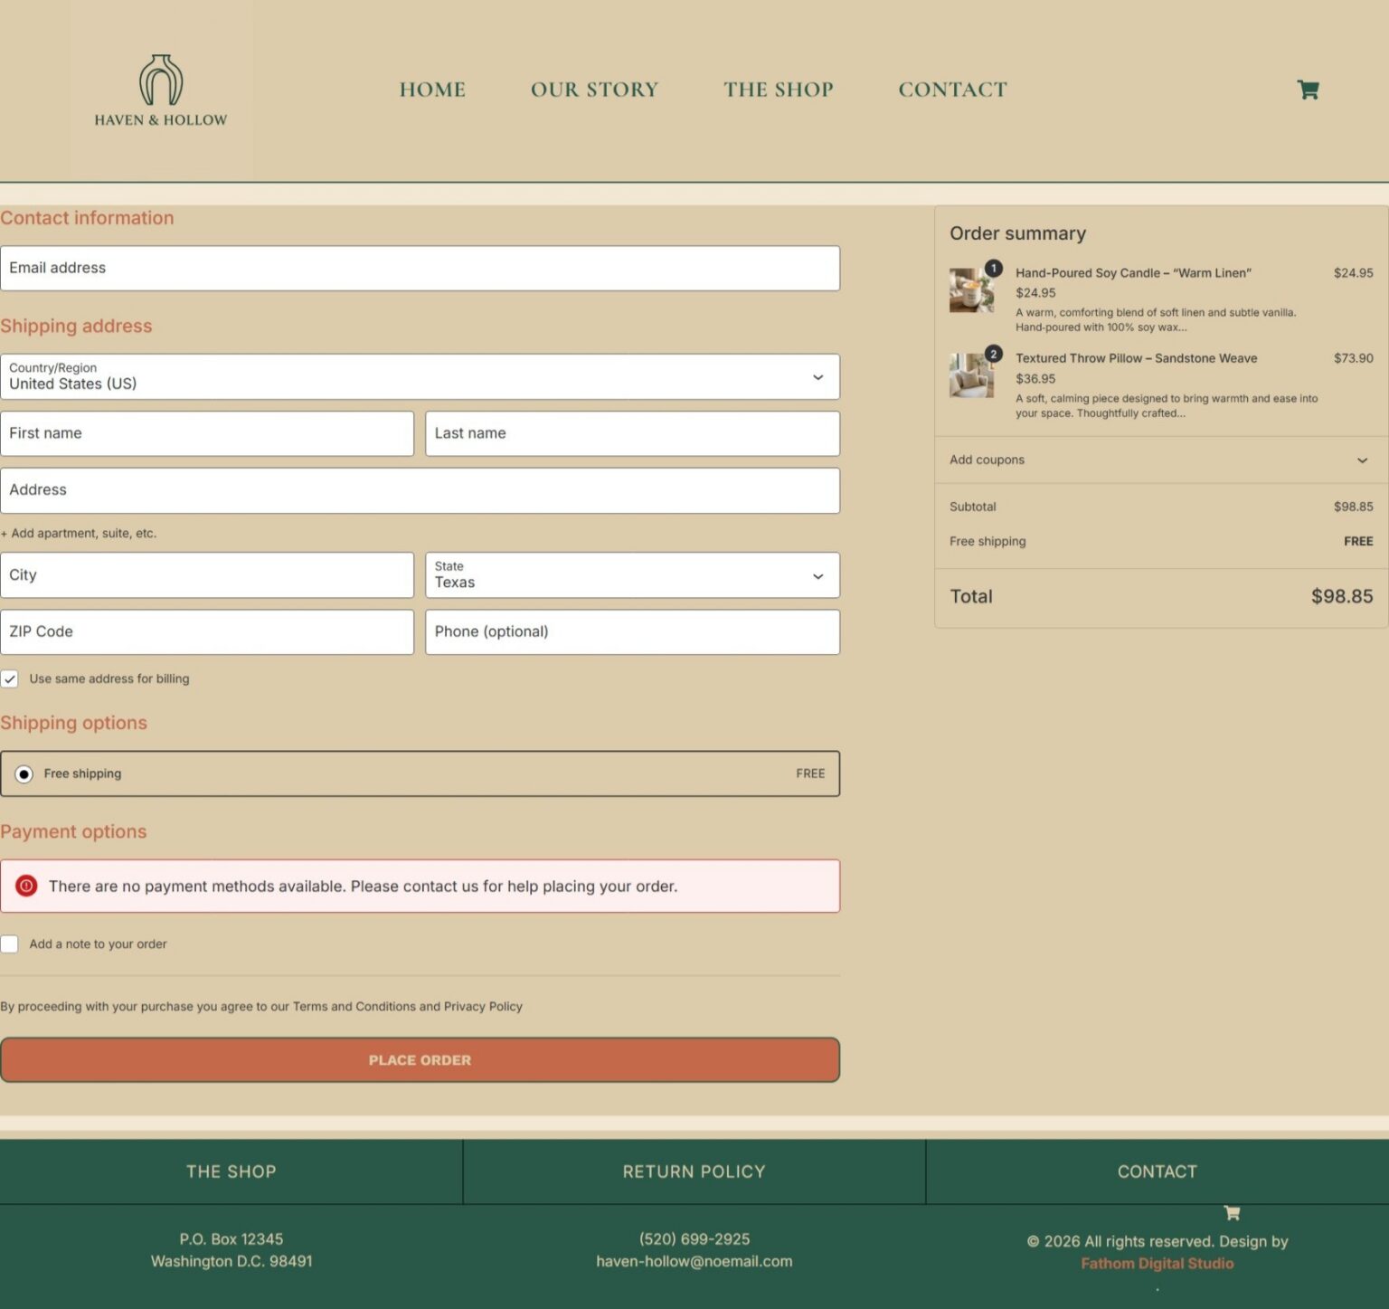1389x1309 pixels.
Task: Open Contact in the top navigation
Action: pos(952,90)
